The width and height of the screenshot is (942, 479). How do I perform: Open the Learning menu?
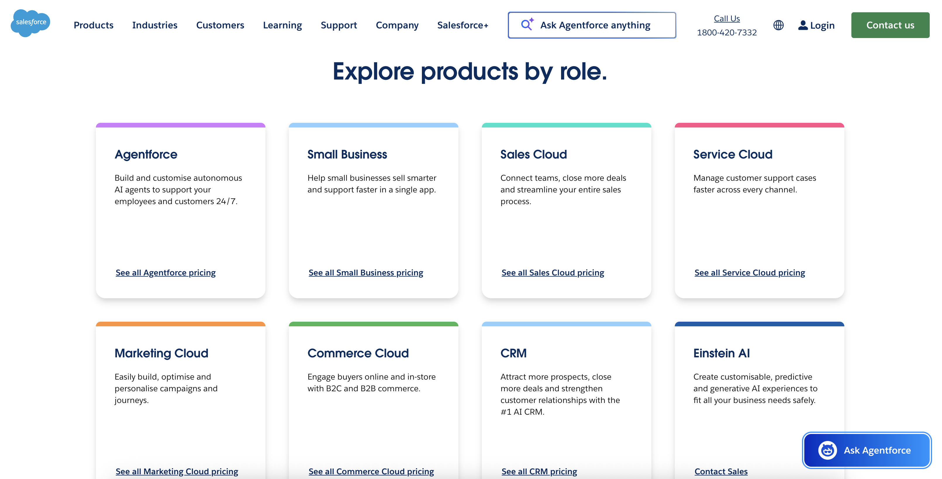[x=282, y=25]
